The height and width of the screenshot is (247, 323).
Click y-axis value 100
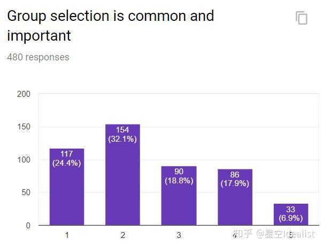click(24, 160)
